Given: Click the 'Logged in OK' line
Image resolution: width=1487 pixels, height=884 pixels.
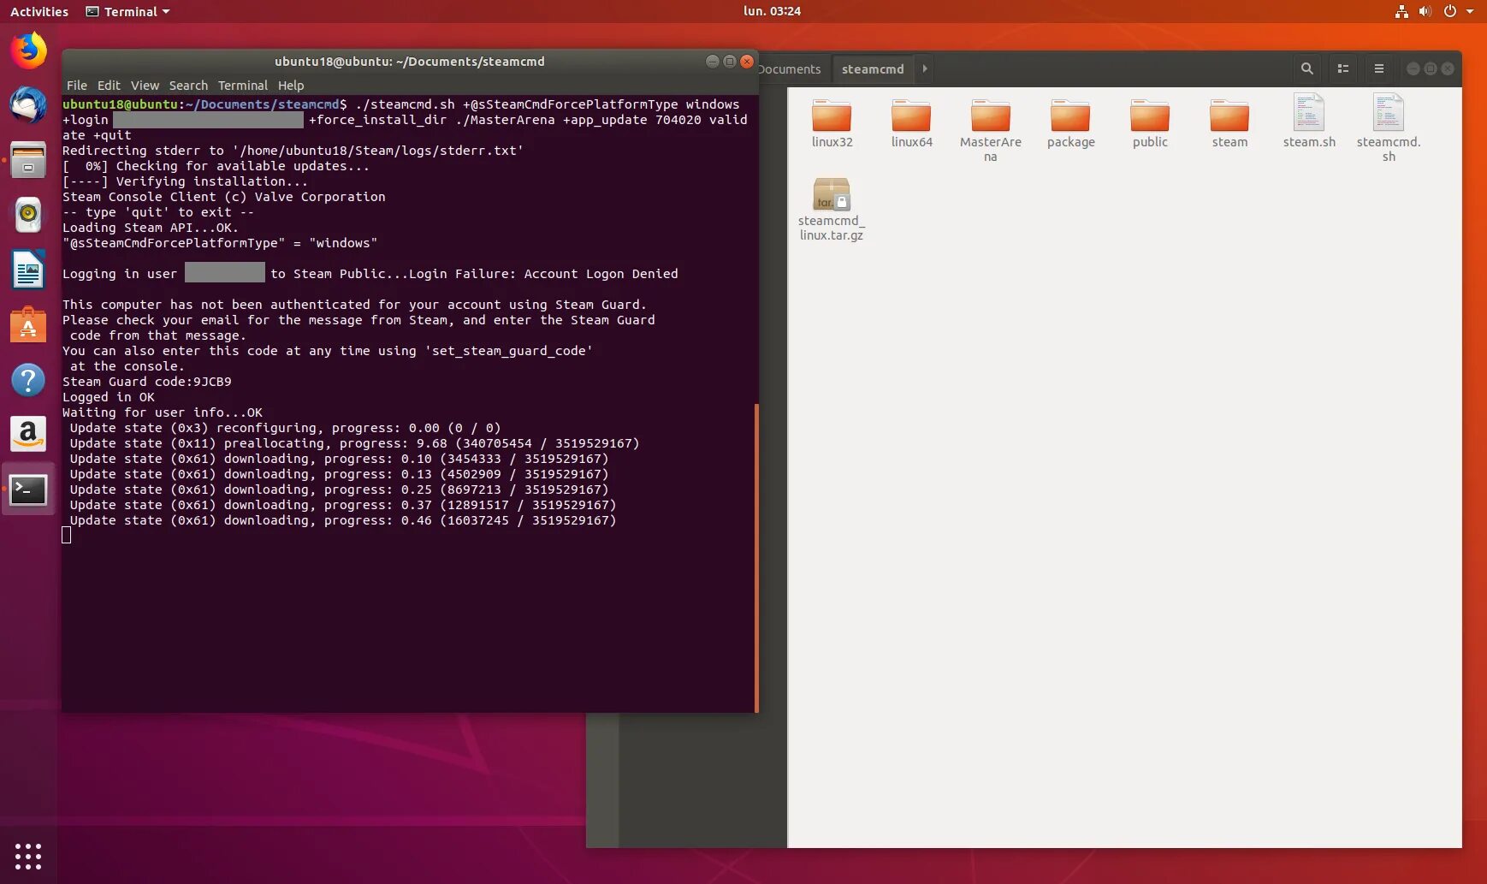Looking at the screenshot, I should coord(109,397).
